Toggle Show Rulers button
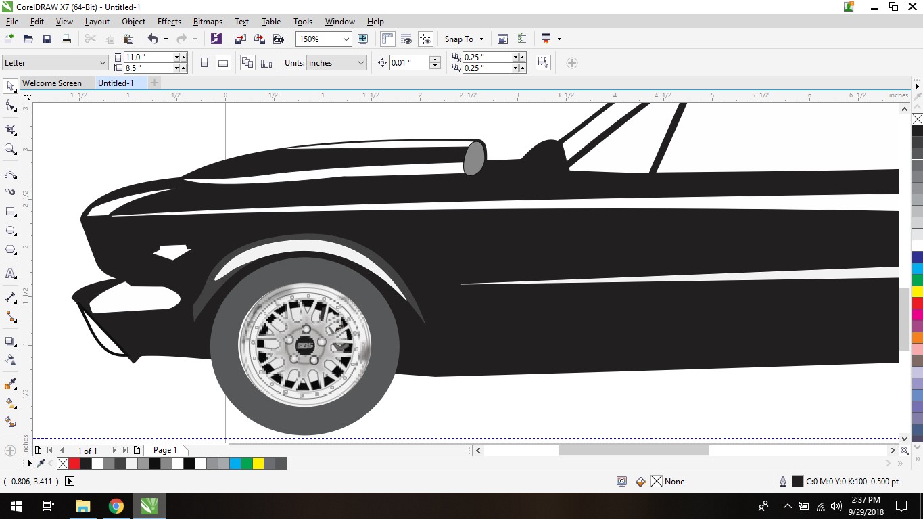The height and width of the screenshot is (519, 923). (387, 39)
